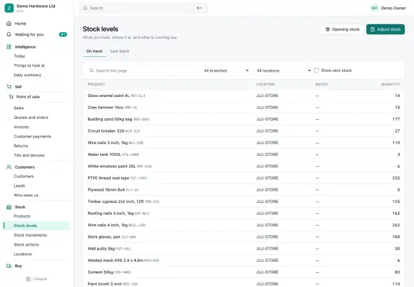Click the magnifier icon in top search
The height and width of the screenshot is (287, 414).
[x=85, y=8]
